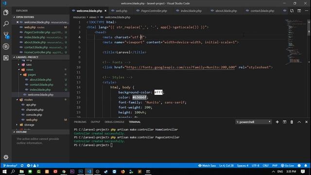Open the powershell terminal selector dropdown
311x175 pixels.
(x=253, y=122)
